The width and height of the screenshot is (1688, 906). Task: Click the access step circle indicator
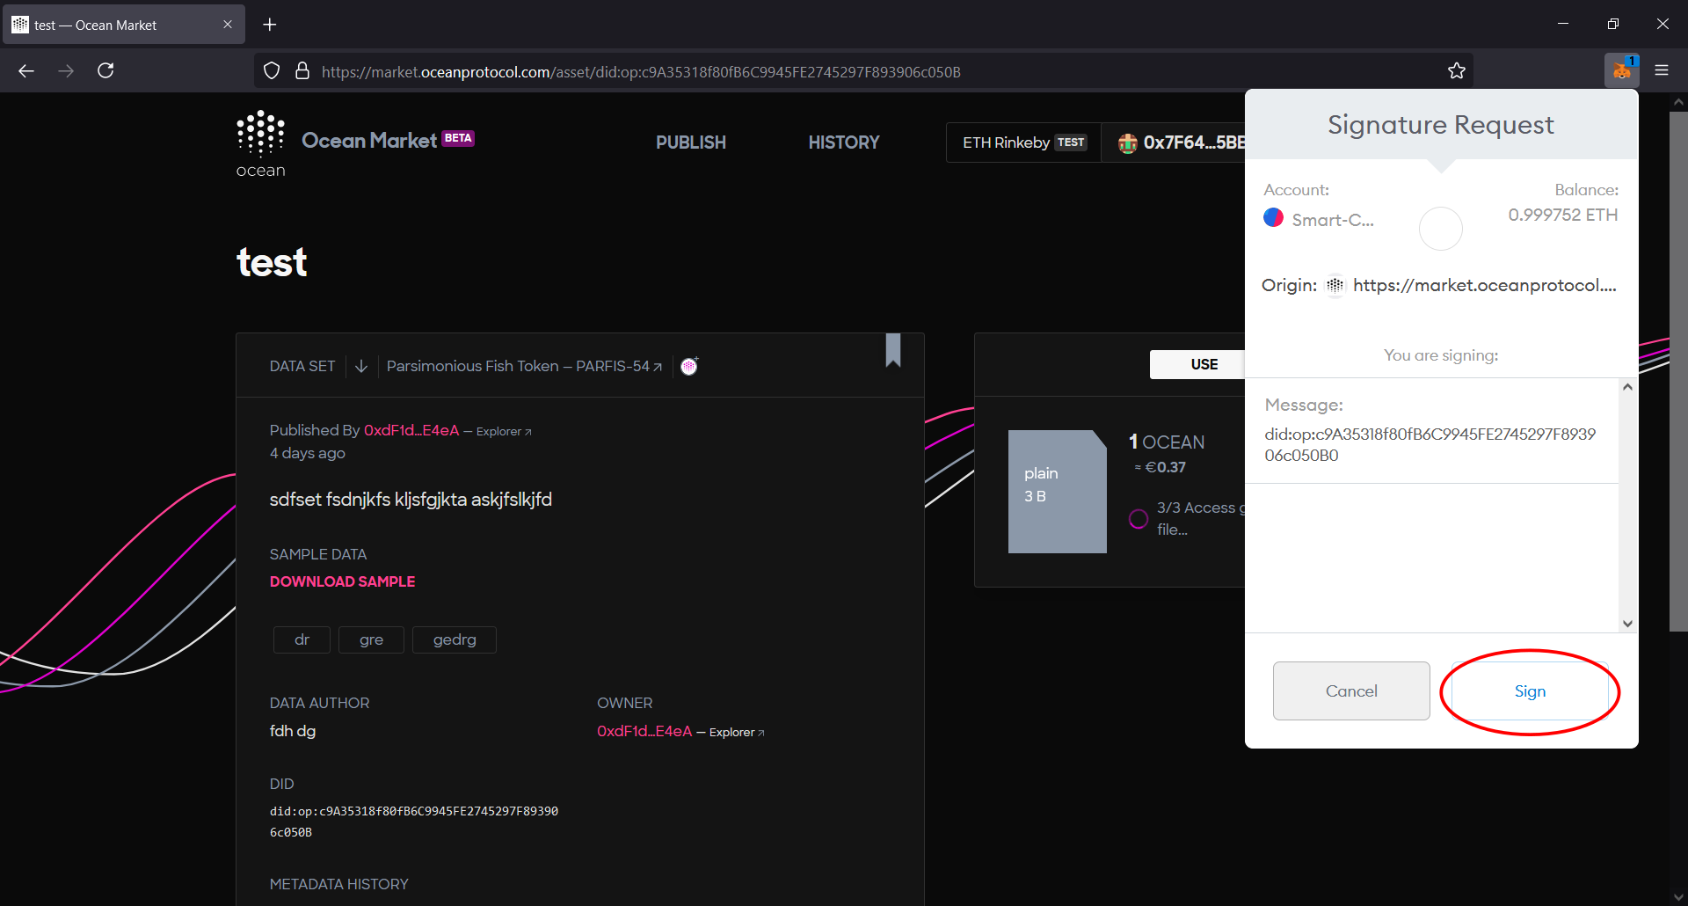[x=1139, y=519]
